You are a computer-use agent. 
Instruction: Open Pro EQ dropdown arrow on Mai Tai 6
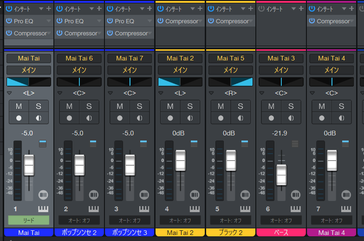(99, 21)
